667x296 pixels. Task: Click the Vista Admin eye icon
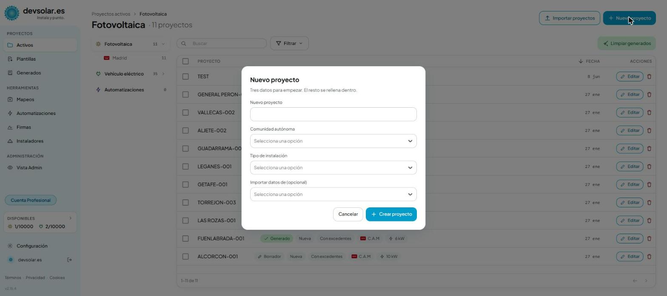[x=10, y=168]
